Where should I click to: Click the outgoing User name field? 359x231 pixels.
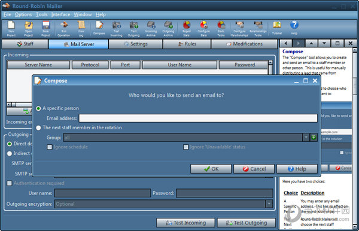coord(102,193)
